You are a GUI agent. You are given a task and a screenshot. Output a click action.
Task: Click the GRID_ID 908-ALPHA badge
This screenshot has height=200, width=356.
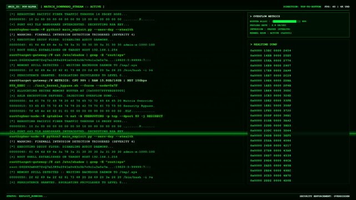click(22, 7)
